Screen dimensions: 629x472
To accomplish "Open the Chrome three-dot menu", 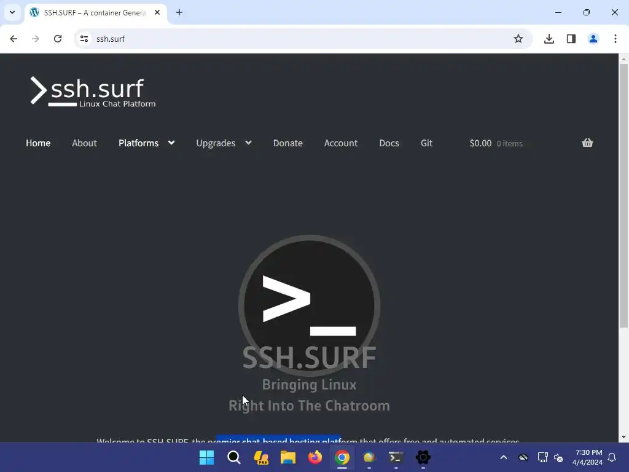I will [615, 39].
